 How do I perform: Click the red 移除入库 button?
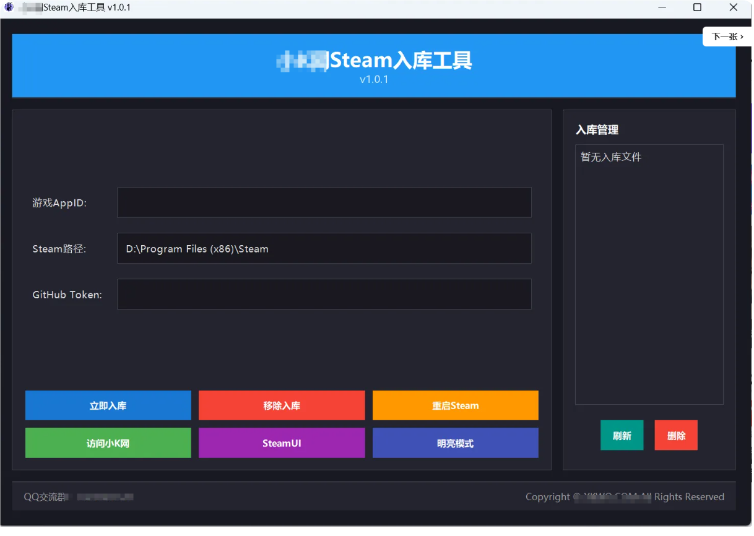(x=282, y=405)
